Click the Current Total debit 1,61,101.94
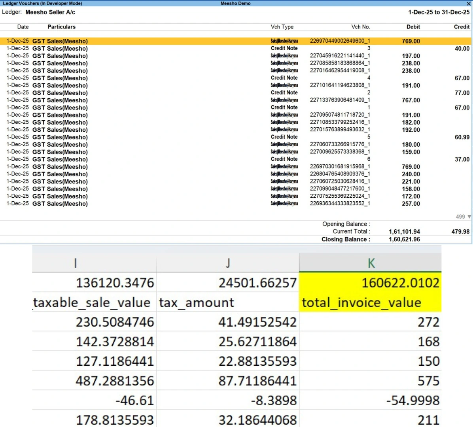The image size is (473, 427). pos(404,231)
